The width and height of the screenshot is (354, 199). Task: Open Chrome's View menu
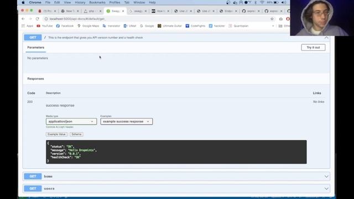point(67,2)
